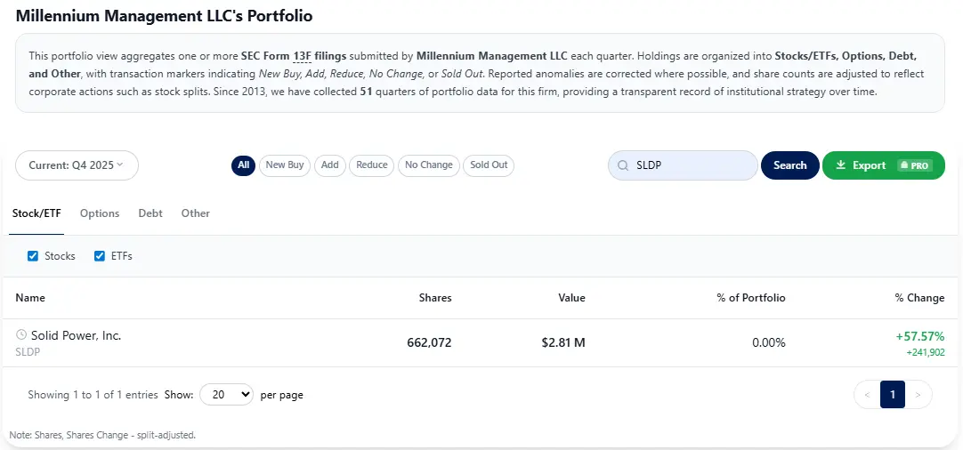This screenshot has width=963, height=450.
Task: Click page number 1 button
Action: pyautogui.click(x=893, y=394)
